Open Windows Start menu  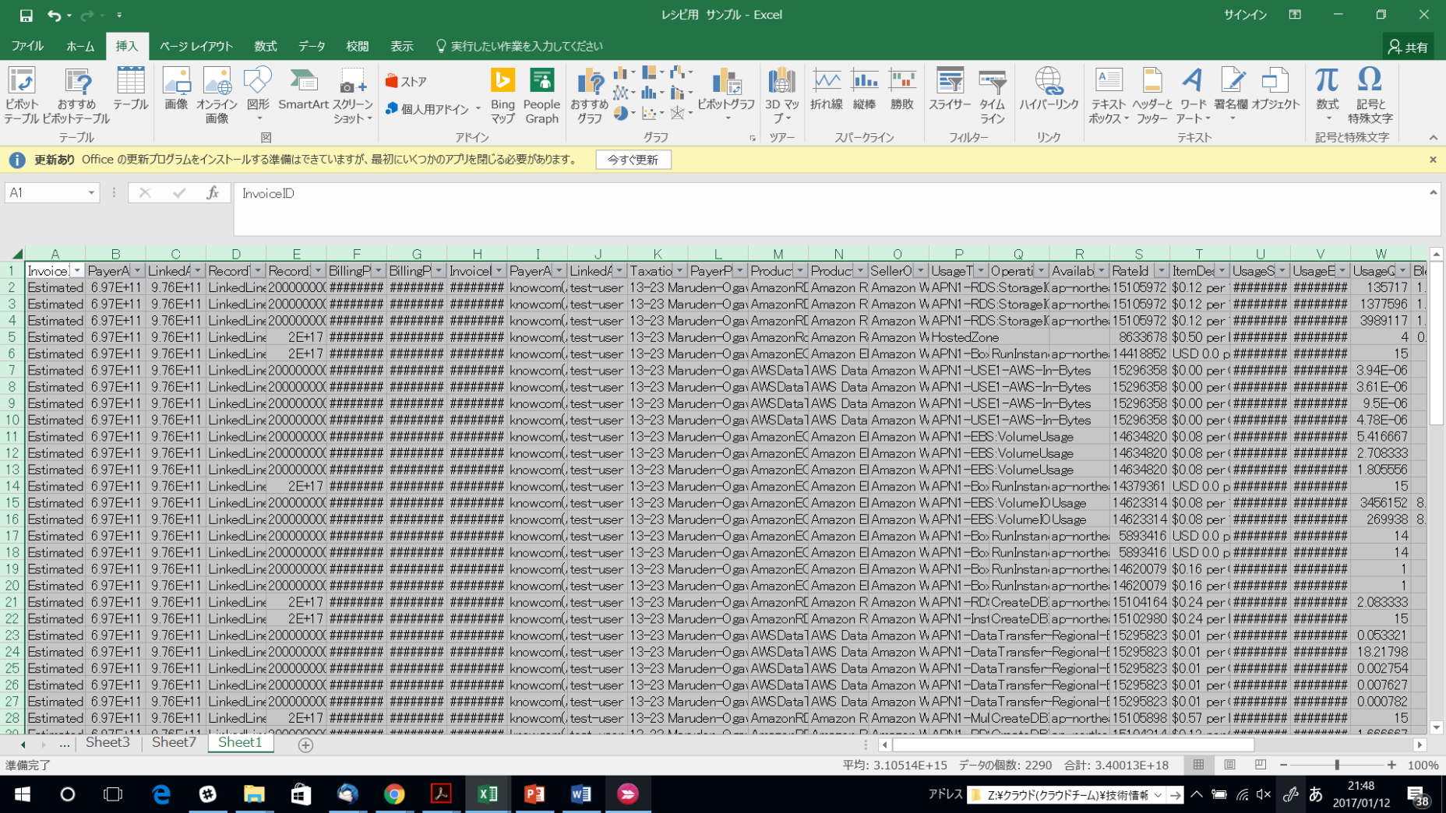[22, 794]
